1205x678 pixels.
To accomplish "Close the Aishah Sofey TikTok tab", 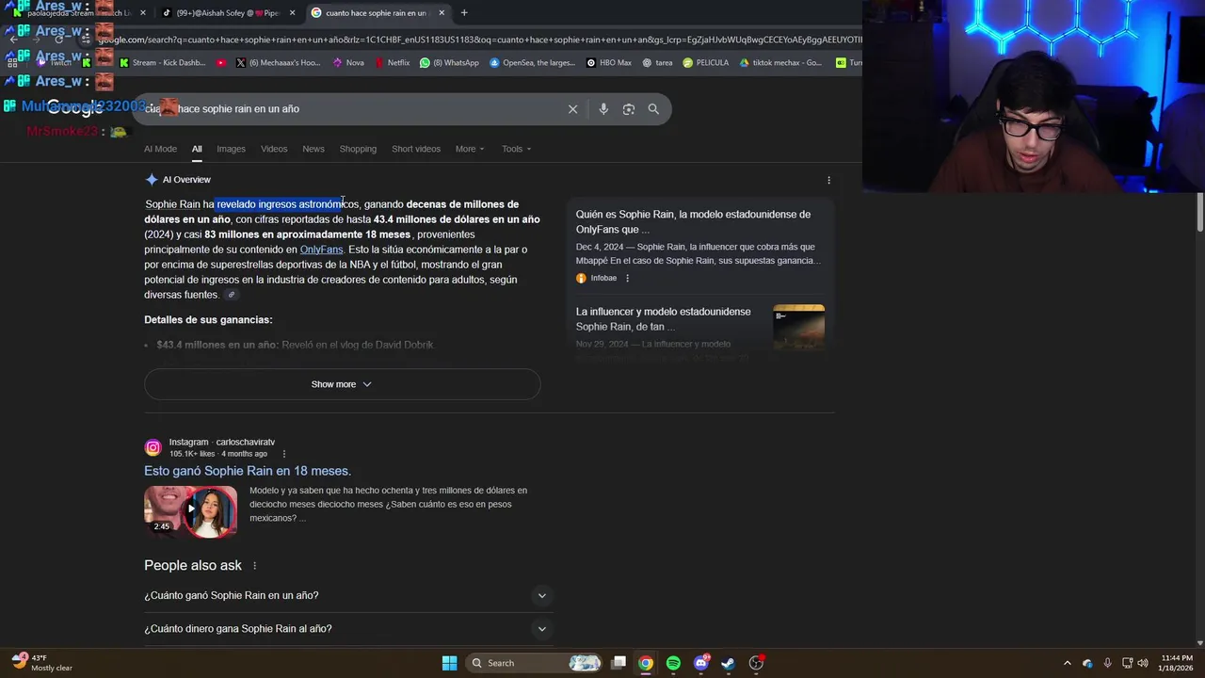I will coord(292,13).
